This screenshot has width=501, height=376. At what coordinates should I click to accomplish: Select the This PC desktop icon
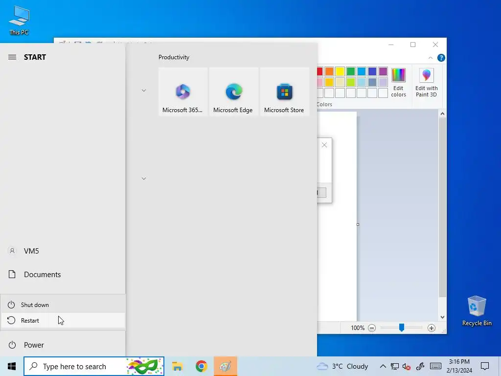click(19, 21)
